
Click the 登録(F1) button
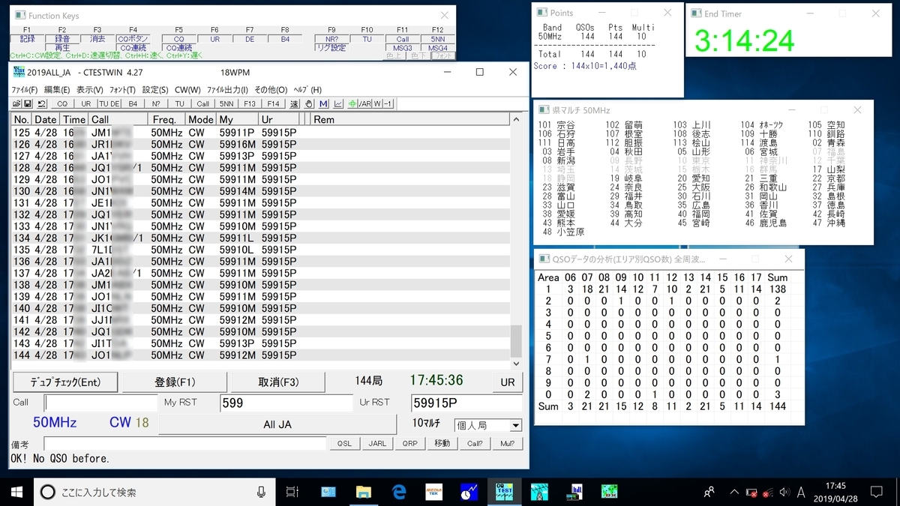point(174,382)
